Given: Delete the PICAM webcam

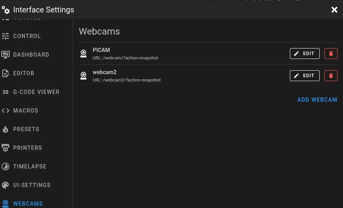Looking at the screenshot, I should click(331, 54).
